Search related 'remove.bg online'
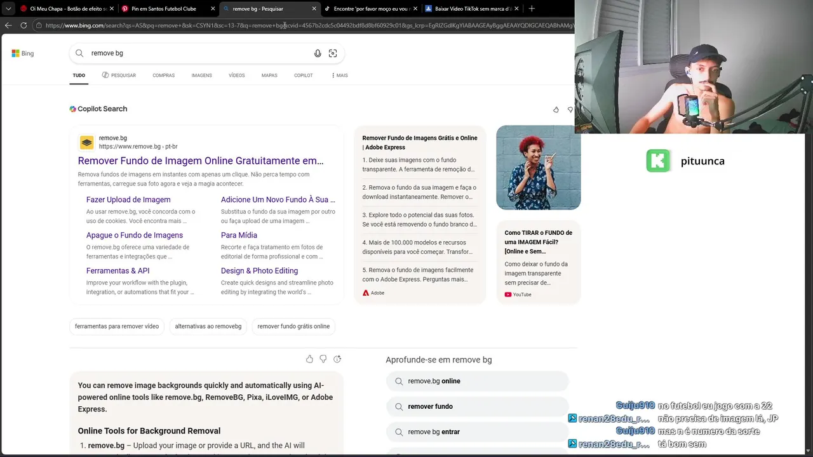 point(477,381)
